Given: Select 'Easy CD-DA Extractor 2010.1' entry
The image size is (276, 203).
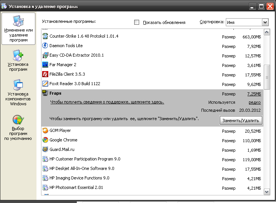Looking at the screenshot, I should (76, 55).
